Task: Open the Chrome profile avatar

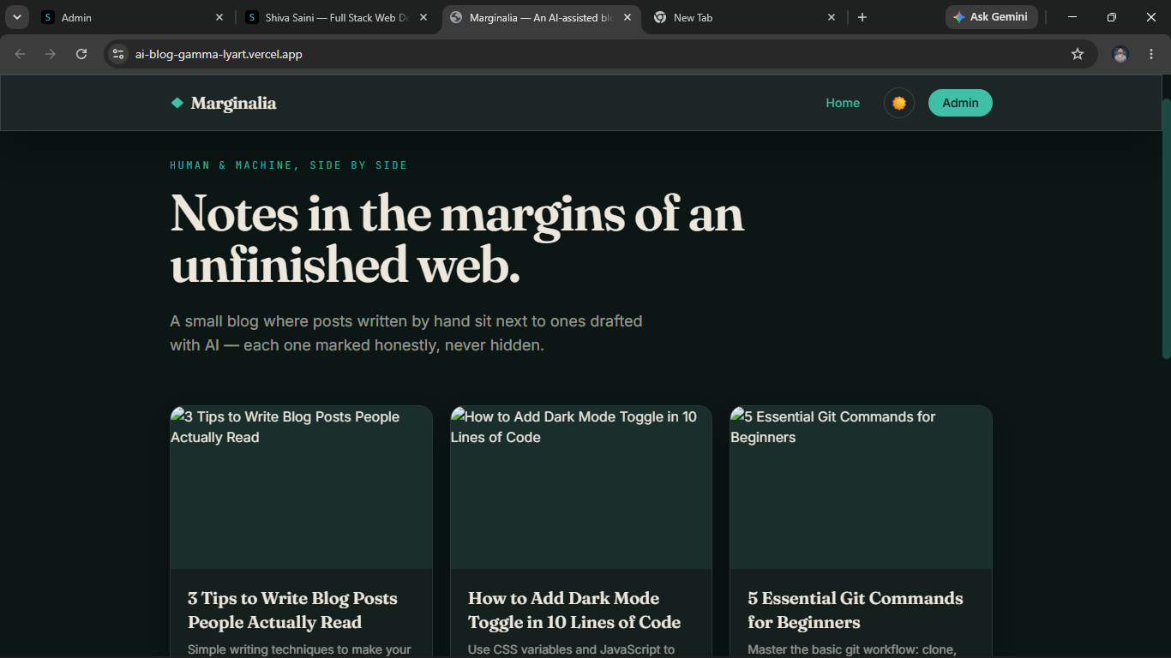Action: point(1120,54)
